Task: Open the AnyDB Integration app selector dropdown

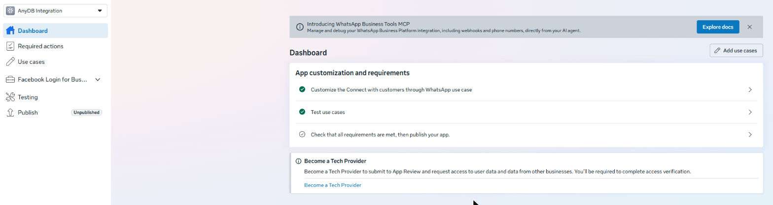Action: [55, 10]
